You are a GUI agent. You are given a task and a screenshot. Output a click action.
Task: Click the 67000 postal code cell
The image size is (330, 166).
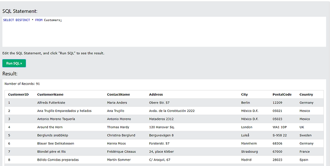(x=277, y=152)
